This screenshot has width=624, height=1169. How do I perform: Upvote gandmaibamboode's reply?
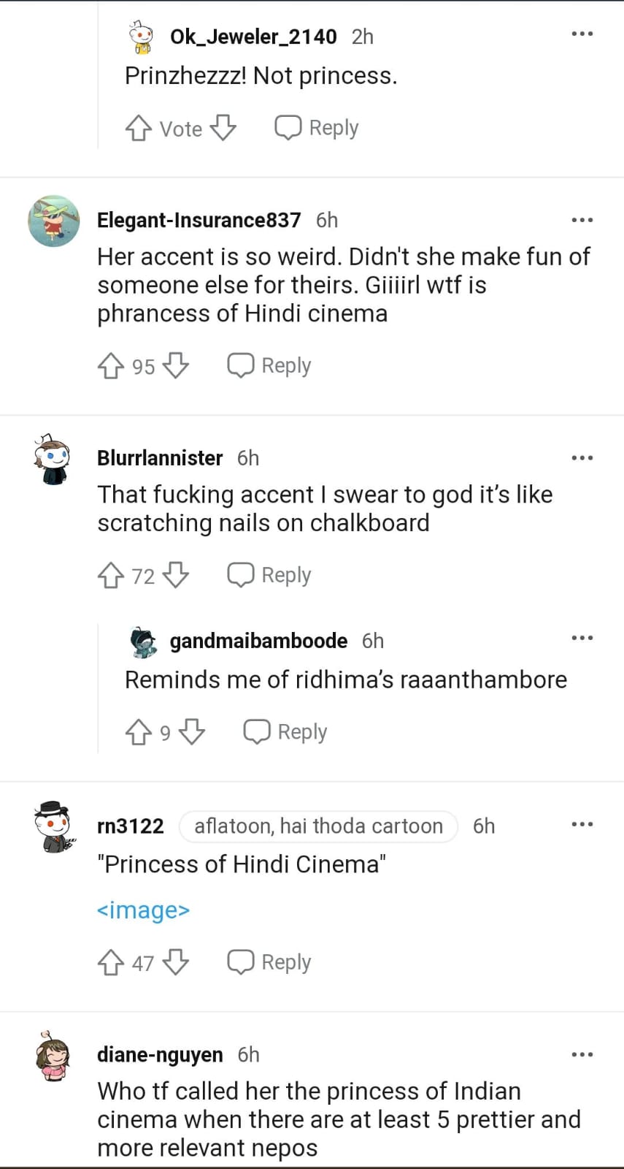(139, 731)
